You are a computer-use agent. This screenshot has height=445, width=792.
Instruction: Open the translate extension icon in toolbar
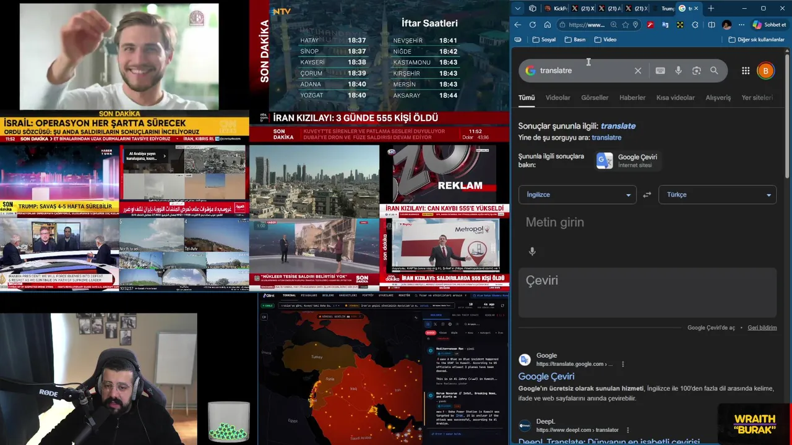665,25
